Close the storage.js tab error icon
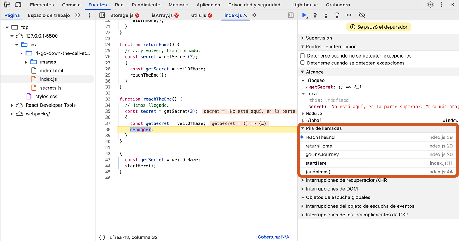Screen dimensions: 459x241 pos(137,15)
